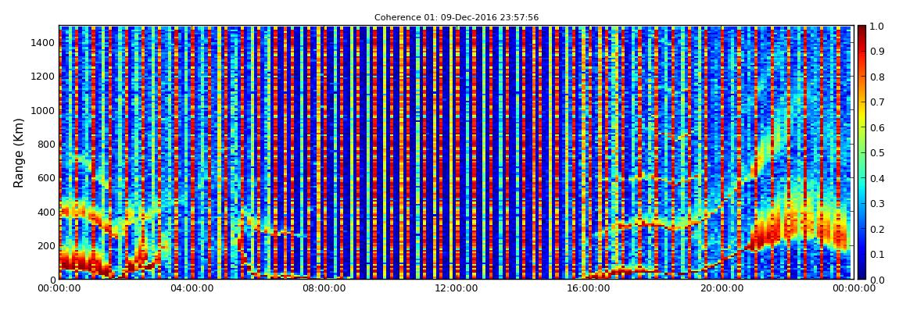Click the 20:00:00 time axis label
The height and width of the screenshot is (318, 899).
pyautogui.click(x=722, y=289)
